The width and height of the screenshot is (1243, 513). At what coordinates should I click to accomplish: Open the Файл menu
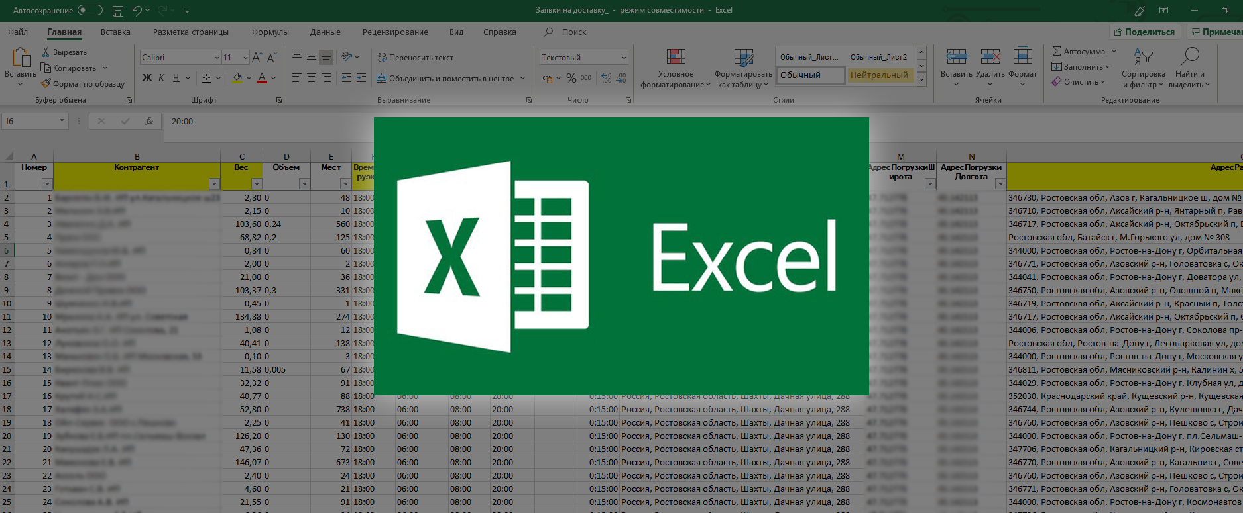(18, 32)
